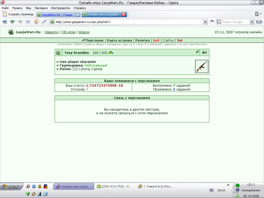The image size is (264, 198).
Task: Click the статистика sublink
Action: pos(64,44)
